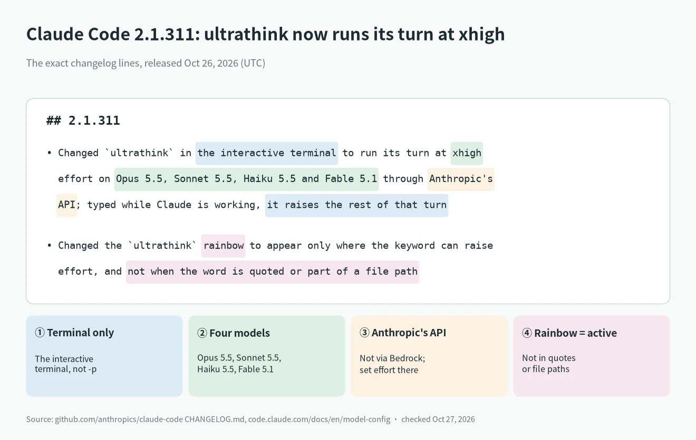Click the source "github.com/anthropics/claude-code CHANGELOG.md"

tap(150, 419)
